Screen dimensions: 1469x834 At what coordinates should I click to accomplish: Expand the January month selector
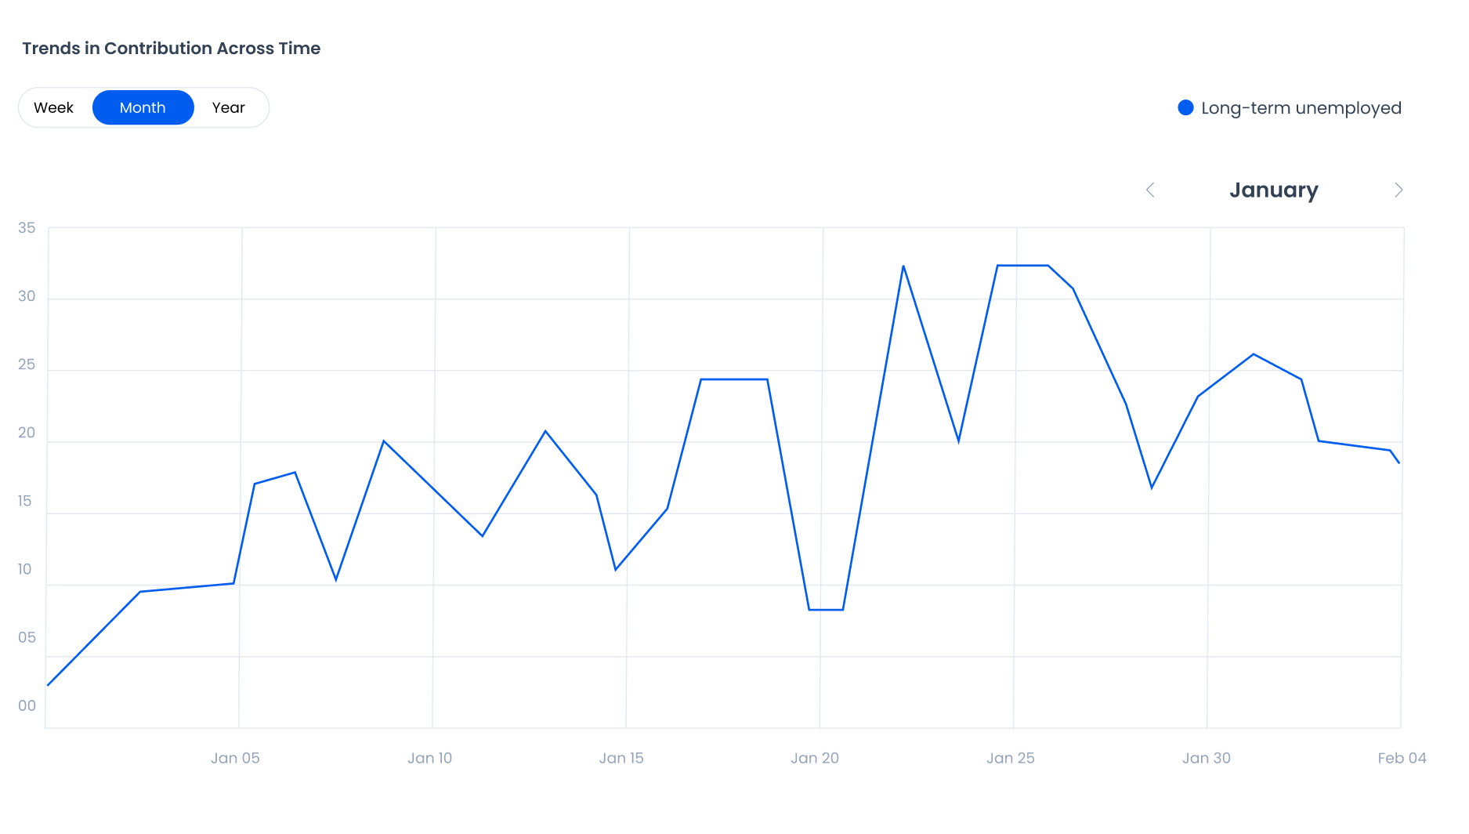(x=1275, y=190)
